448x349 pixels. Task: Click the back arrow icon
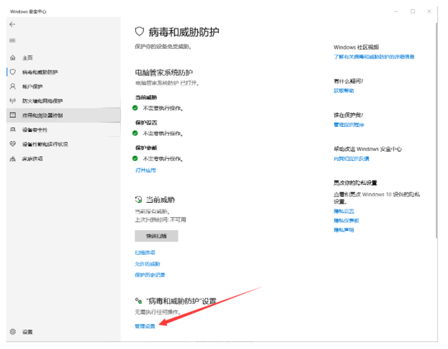pos(13,24)
